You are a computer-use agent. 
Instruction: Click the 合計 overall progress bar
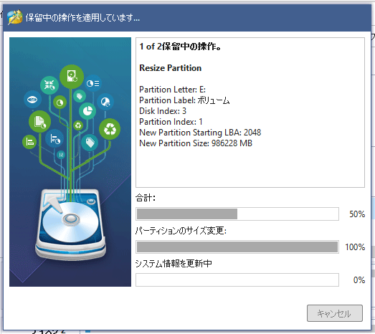click(237, 214)
